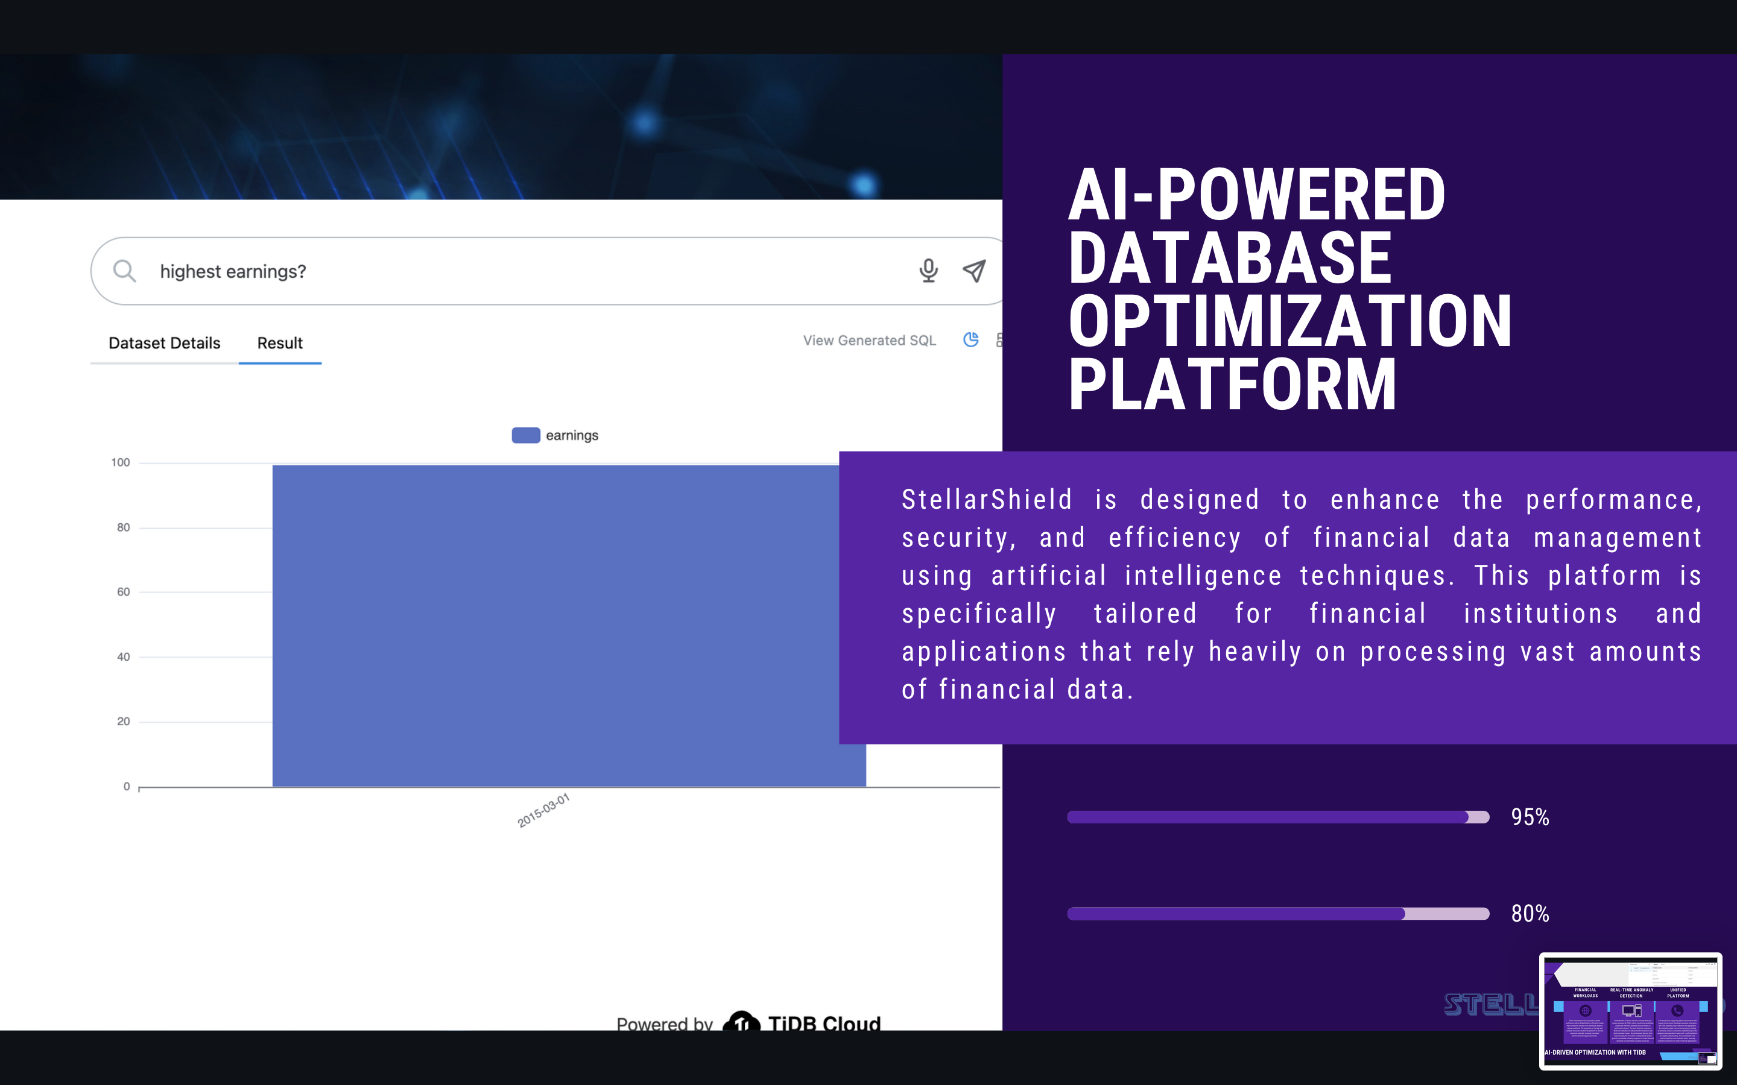The image size is (1737, 1085).
Task: Click the paper plane send icon
Action: (x=974, y=271)
